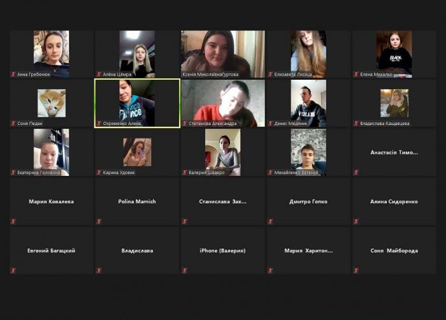Screen dimensions: 446x320
Task: Click muted mic icon beside Елизавета Лисица
Action: click(270, 75)
